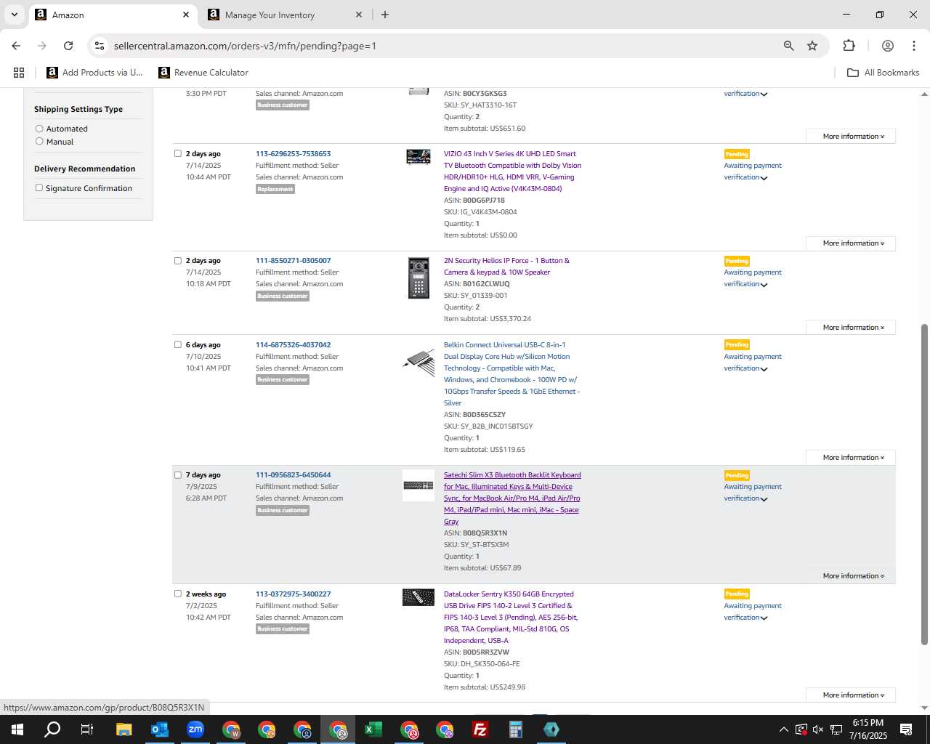This screenshot has width=930, height=744.
Task: Expand More information for 2N Helios order
Action: (851, 328)
